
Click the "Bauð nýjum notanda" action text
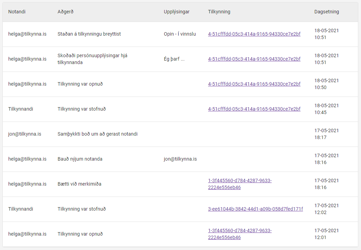coord(80,159)
